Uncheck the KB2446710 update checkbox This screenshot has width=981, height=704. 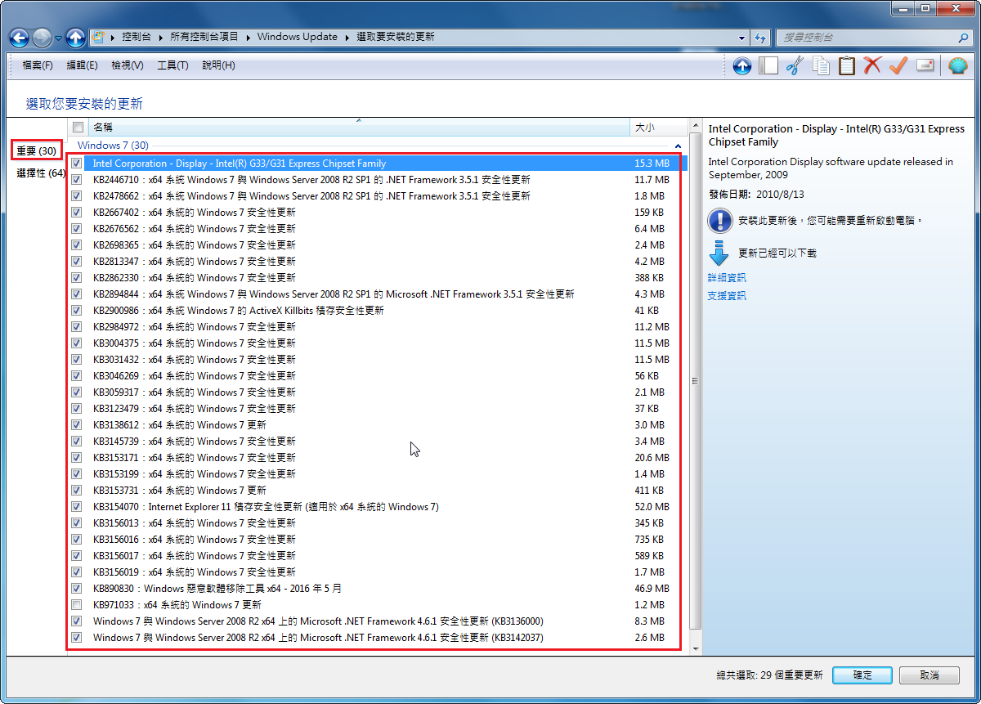(x=77, y=180)
